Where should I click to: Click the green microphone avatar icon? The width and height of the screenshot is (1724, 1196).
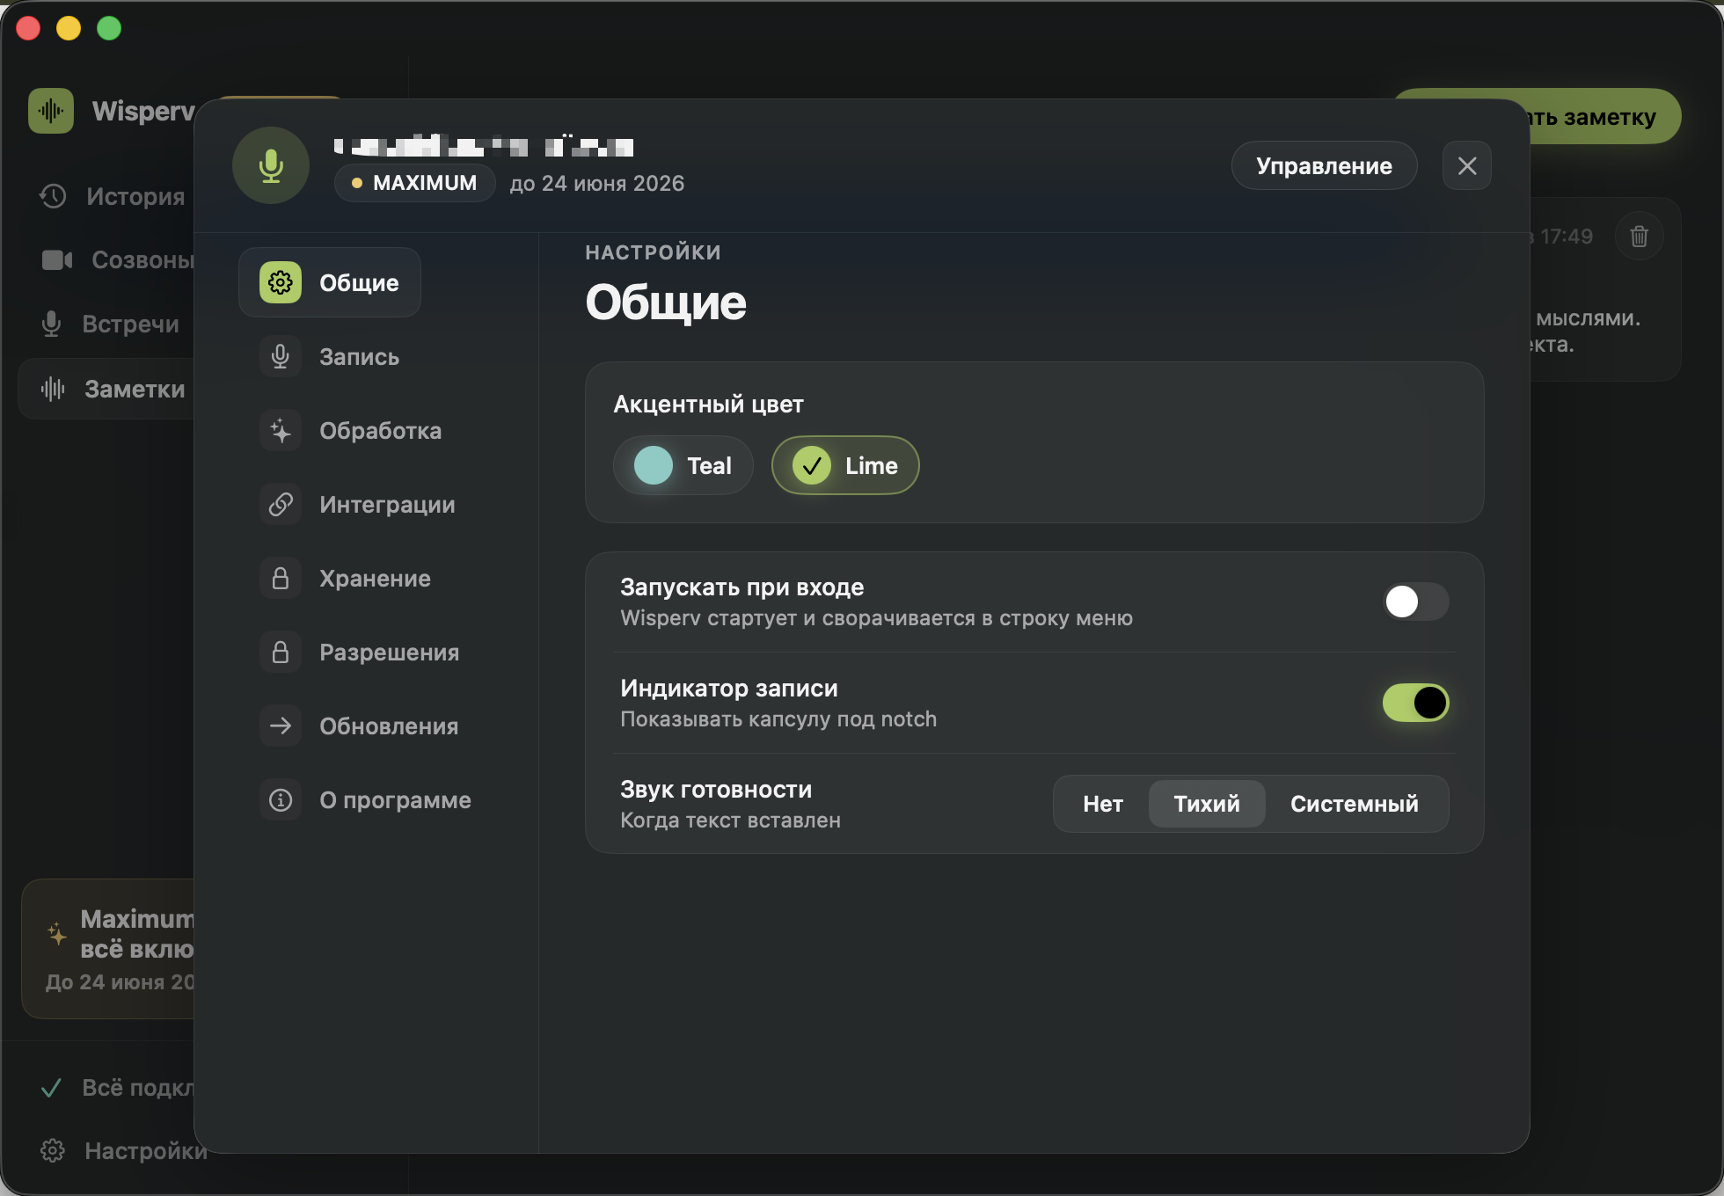pyautogui.click(x=271, y=165)
